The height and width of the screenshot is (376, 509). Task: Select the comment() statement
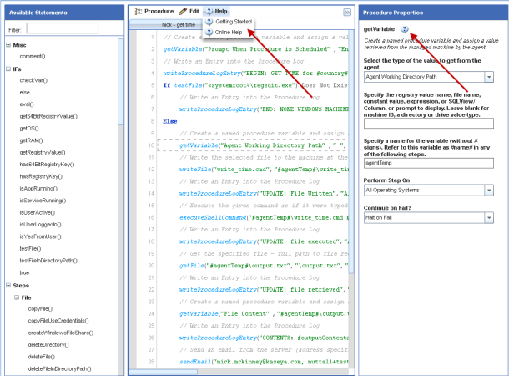[x=33, y=57]
